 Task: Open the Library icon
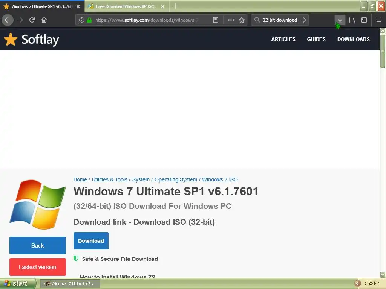pyautogui.click(x=352, y=20)
